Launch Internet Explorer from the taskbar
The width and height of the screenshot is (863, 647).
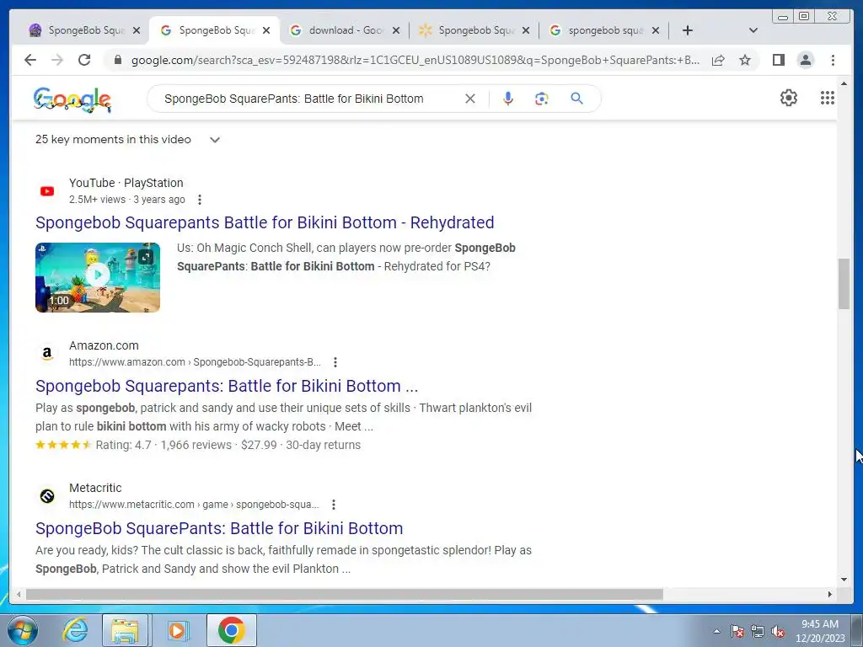(75, 630)
